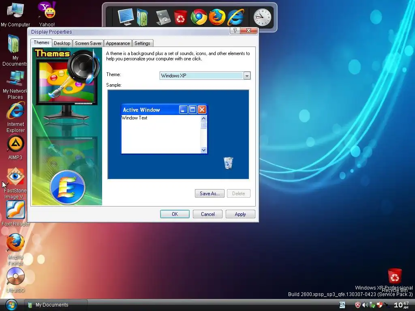
Task: Click the Safely Remove Hardware tray icon
Action: (372, 305)
